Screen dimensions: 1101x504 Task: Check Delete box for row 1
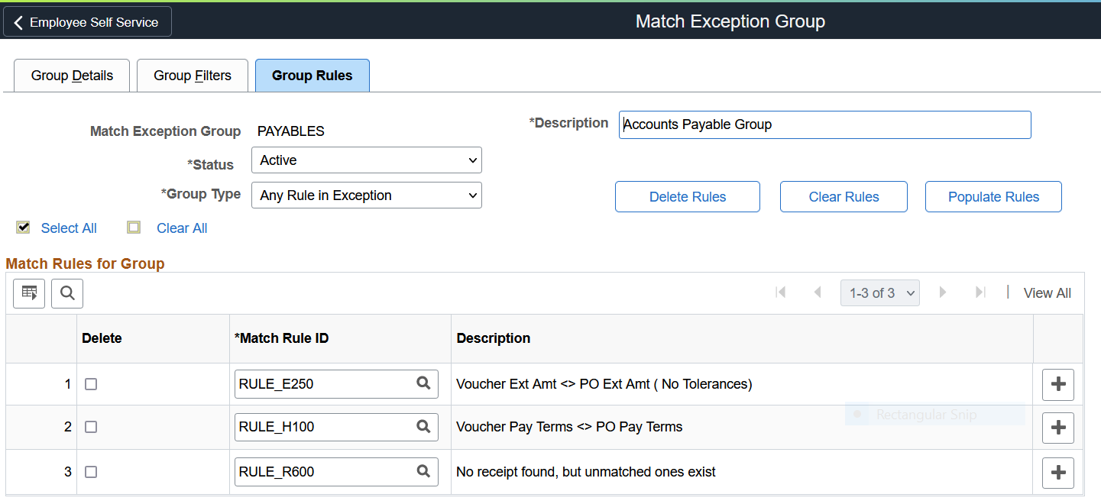tap(91, 385)
